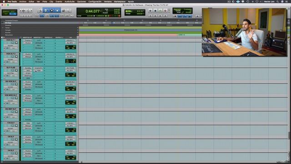Viewport: 291px width, 164px height.
Task: Open the AudioSuite menu
Action: tap(70, 1)
